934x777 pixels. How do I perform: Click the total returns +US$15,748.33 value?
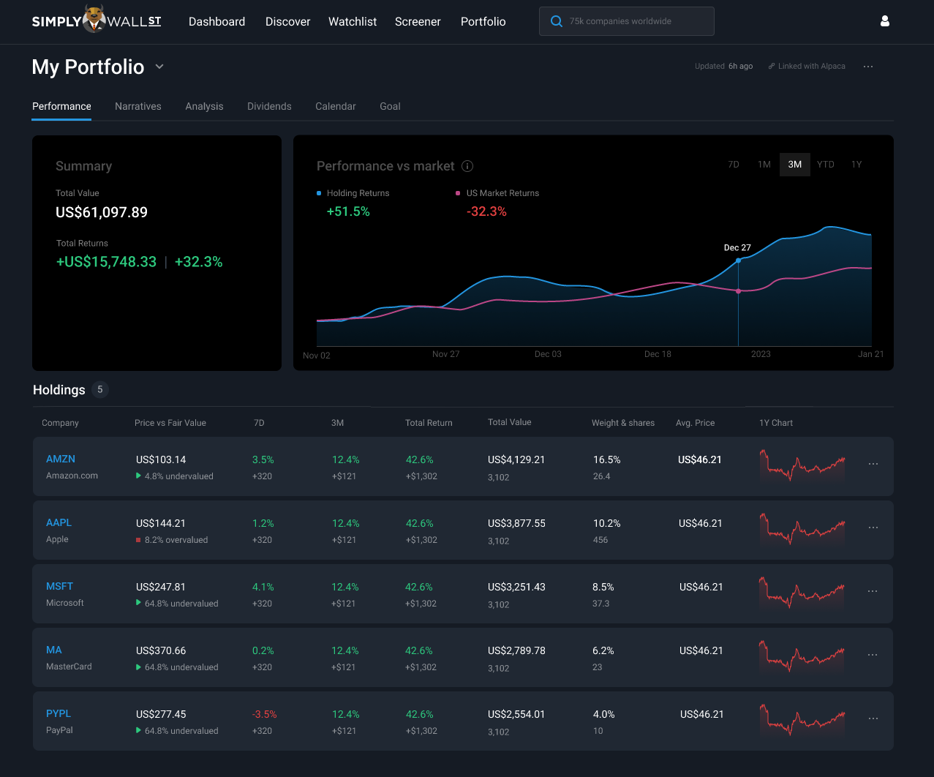[107, 262]
